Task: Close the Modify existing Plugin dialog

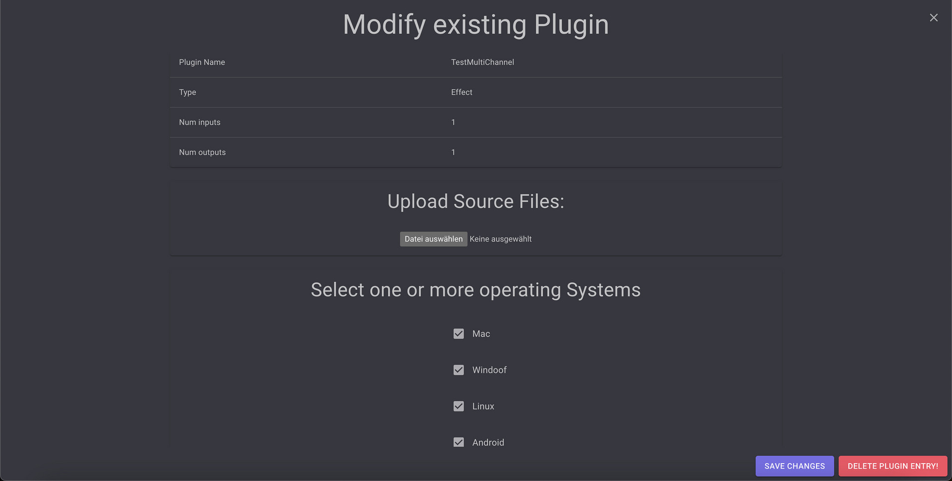Action: [x=933, y=18]
